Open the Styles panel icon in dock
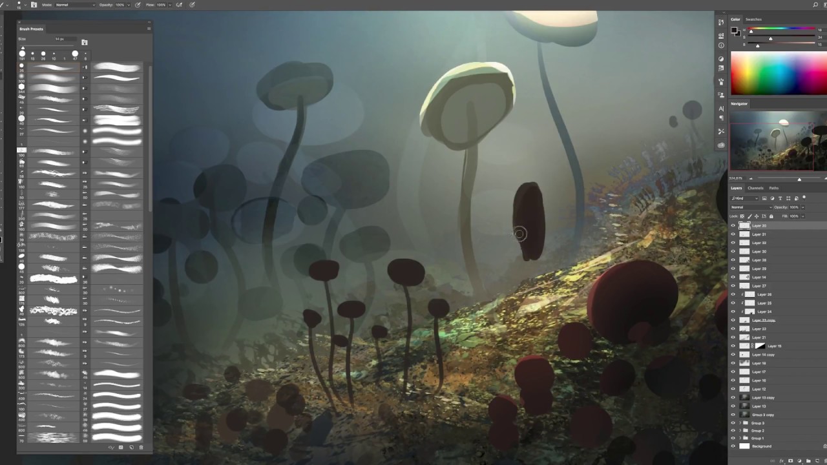This screenshot has height=465, width=827. click(721, 68)
